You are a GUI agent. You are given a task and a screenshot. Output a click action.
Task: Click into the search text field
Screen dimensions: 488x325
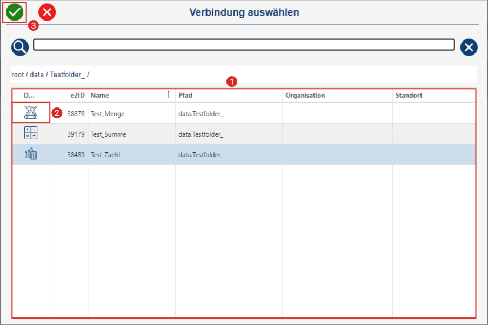pos(243,45)
